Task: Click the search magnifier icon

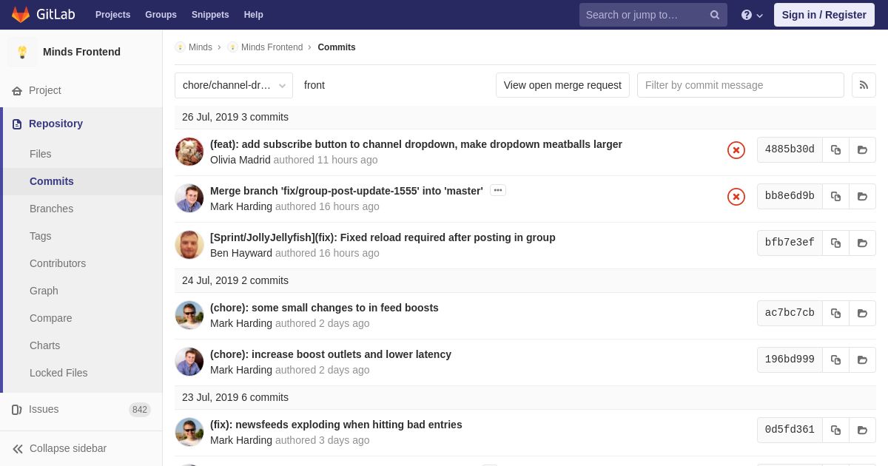Action: click(715, 15)
